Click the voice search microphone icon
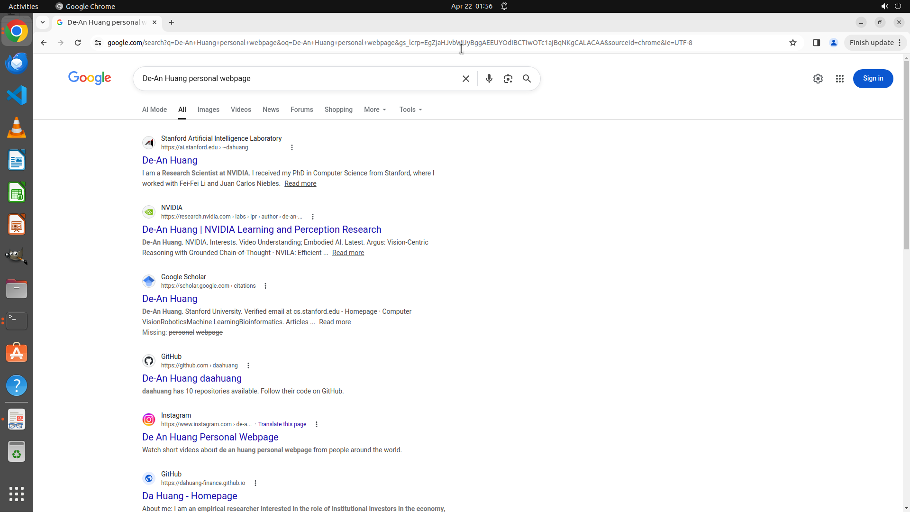The height and width of the screenshot is (512, 910). (x=489, y=79)
